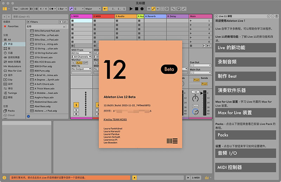Click the K'ed by TEAM HCiSO link

[x=115, y=119]
